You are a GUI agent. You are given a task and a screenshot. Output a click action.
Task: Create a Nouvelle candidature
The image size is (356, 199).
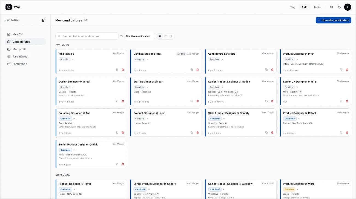coord(333,20)
